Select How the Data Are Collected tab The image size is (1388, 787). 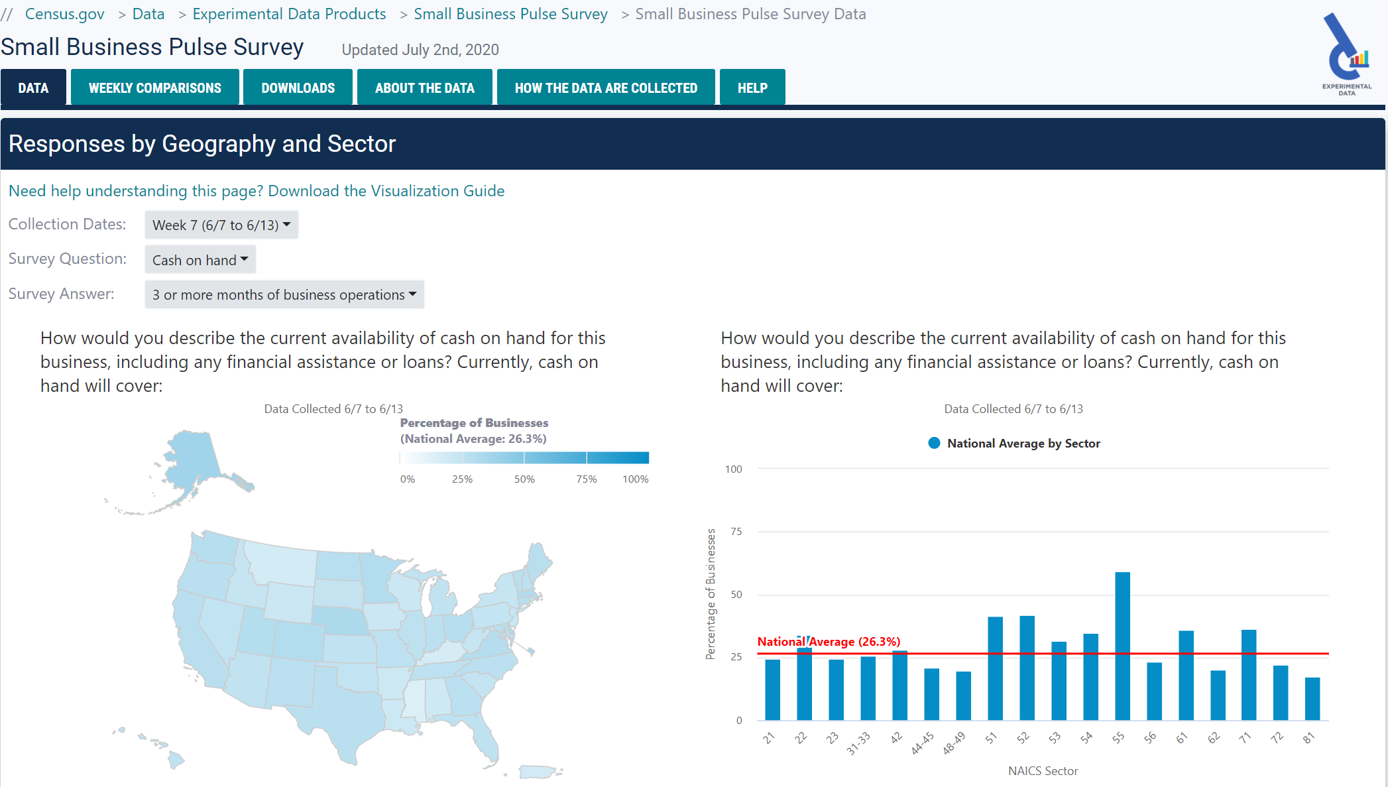click(x=605, y=88)
